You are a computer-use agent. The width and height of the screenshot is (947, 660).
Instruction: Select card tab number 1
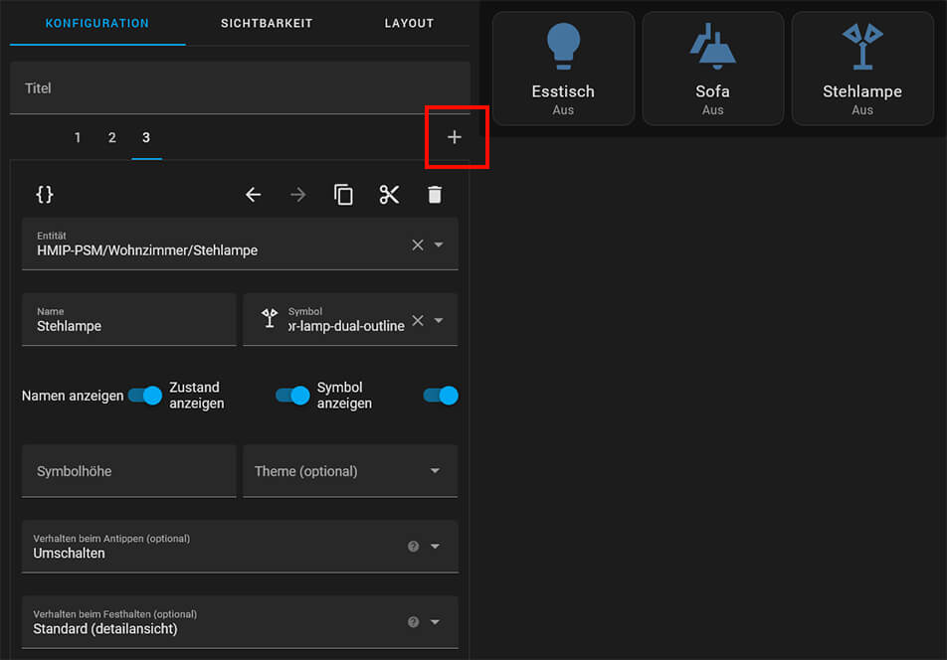click(78, 138)
